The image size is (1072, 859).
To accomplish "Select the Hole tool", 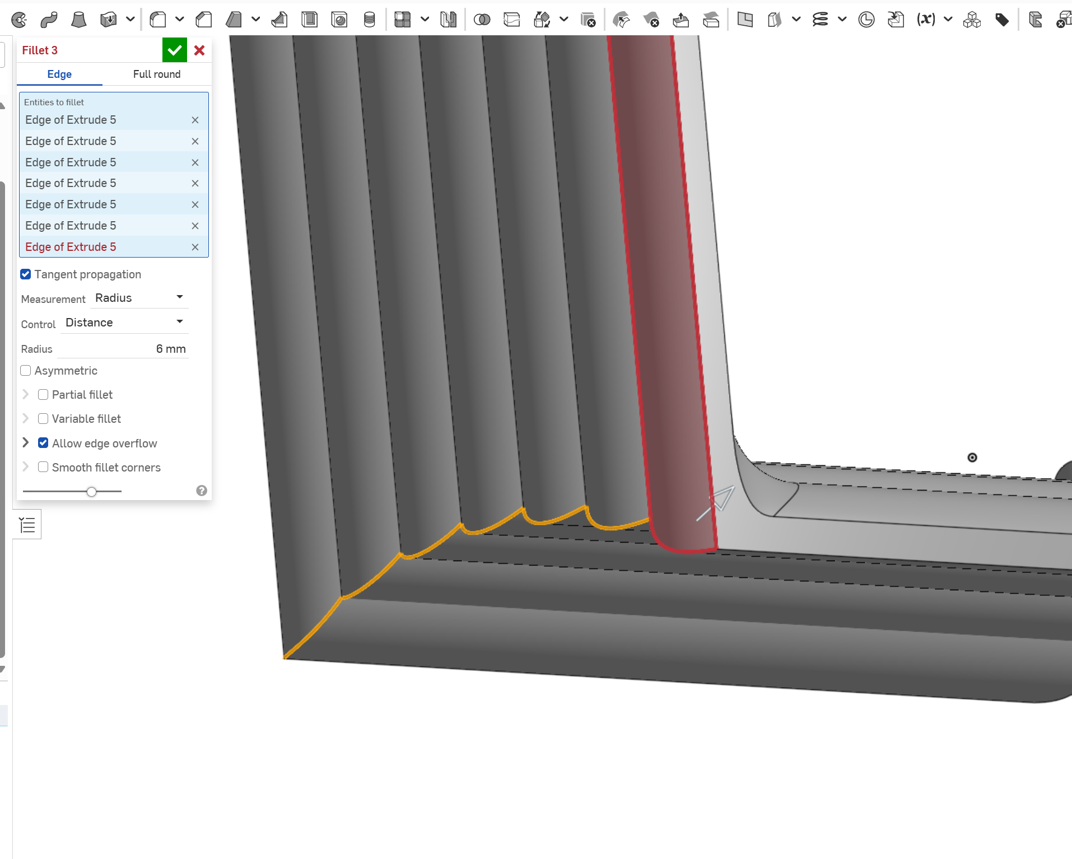I will 339,20.
